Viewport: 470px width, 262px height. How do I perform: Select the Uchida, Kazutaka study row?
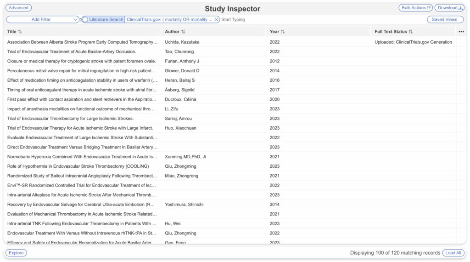point(182,42)
